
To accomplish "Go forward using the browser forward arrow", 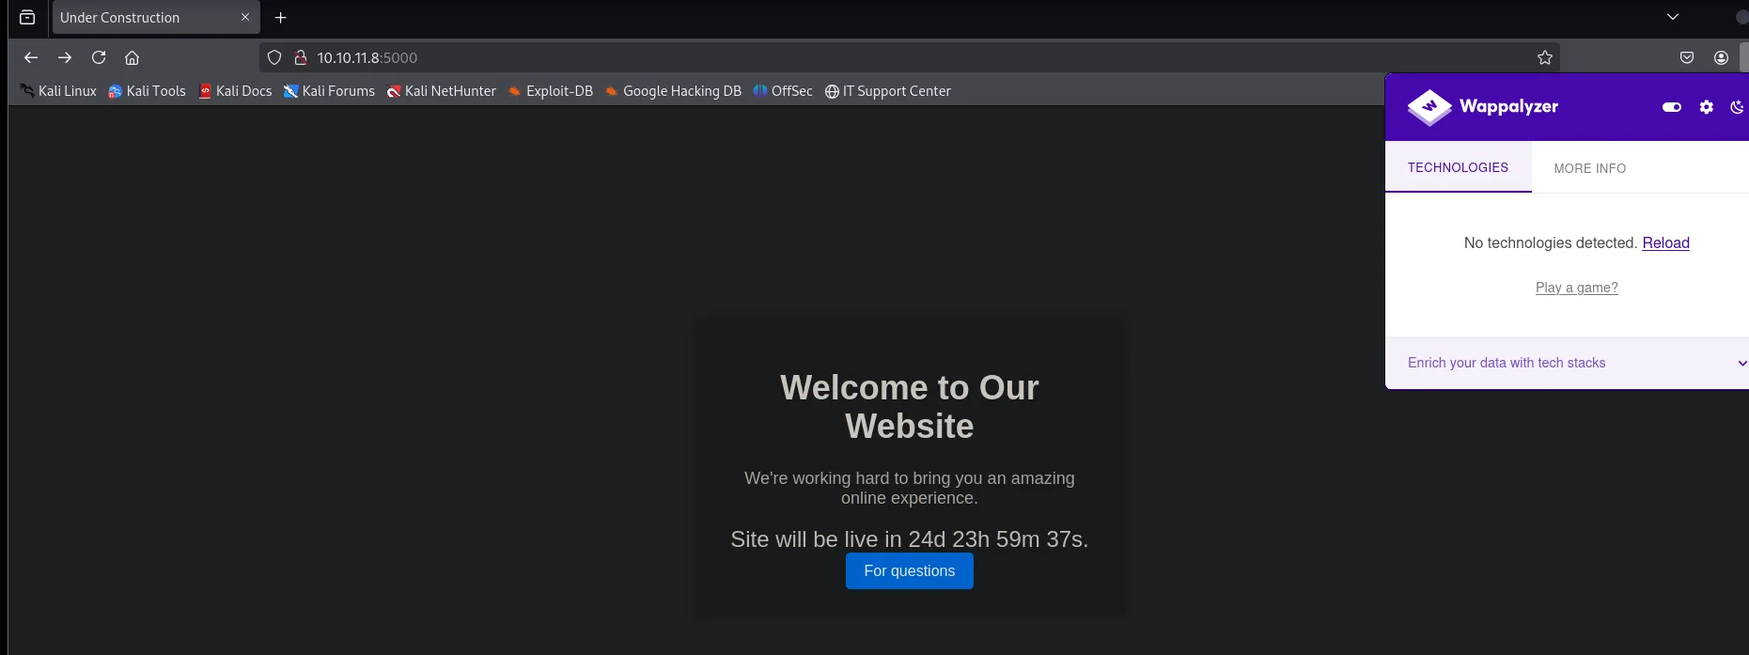I will tap(65, 57).
